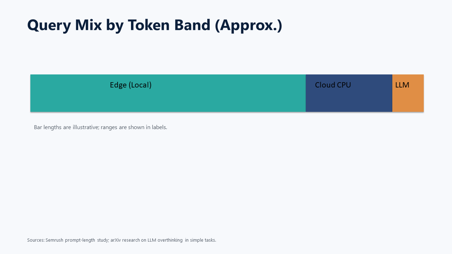Click the "LLM" label text
452x254 pixels.
pyautogui.click(x=402, y=85)
